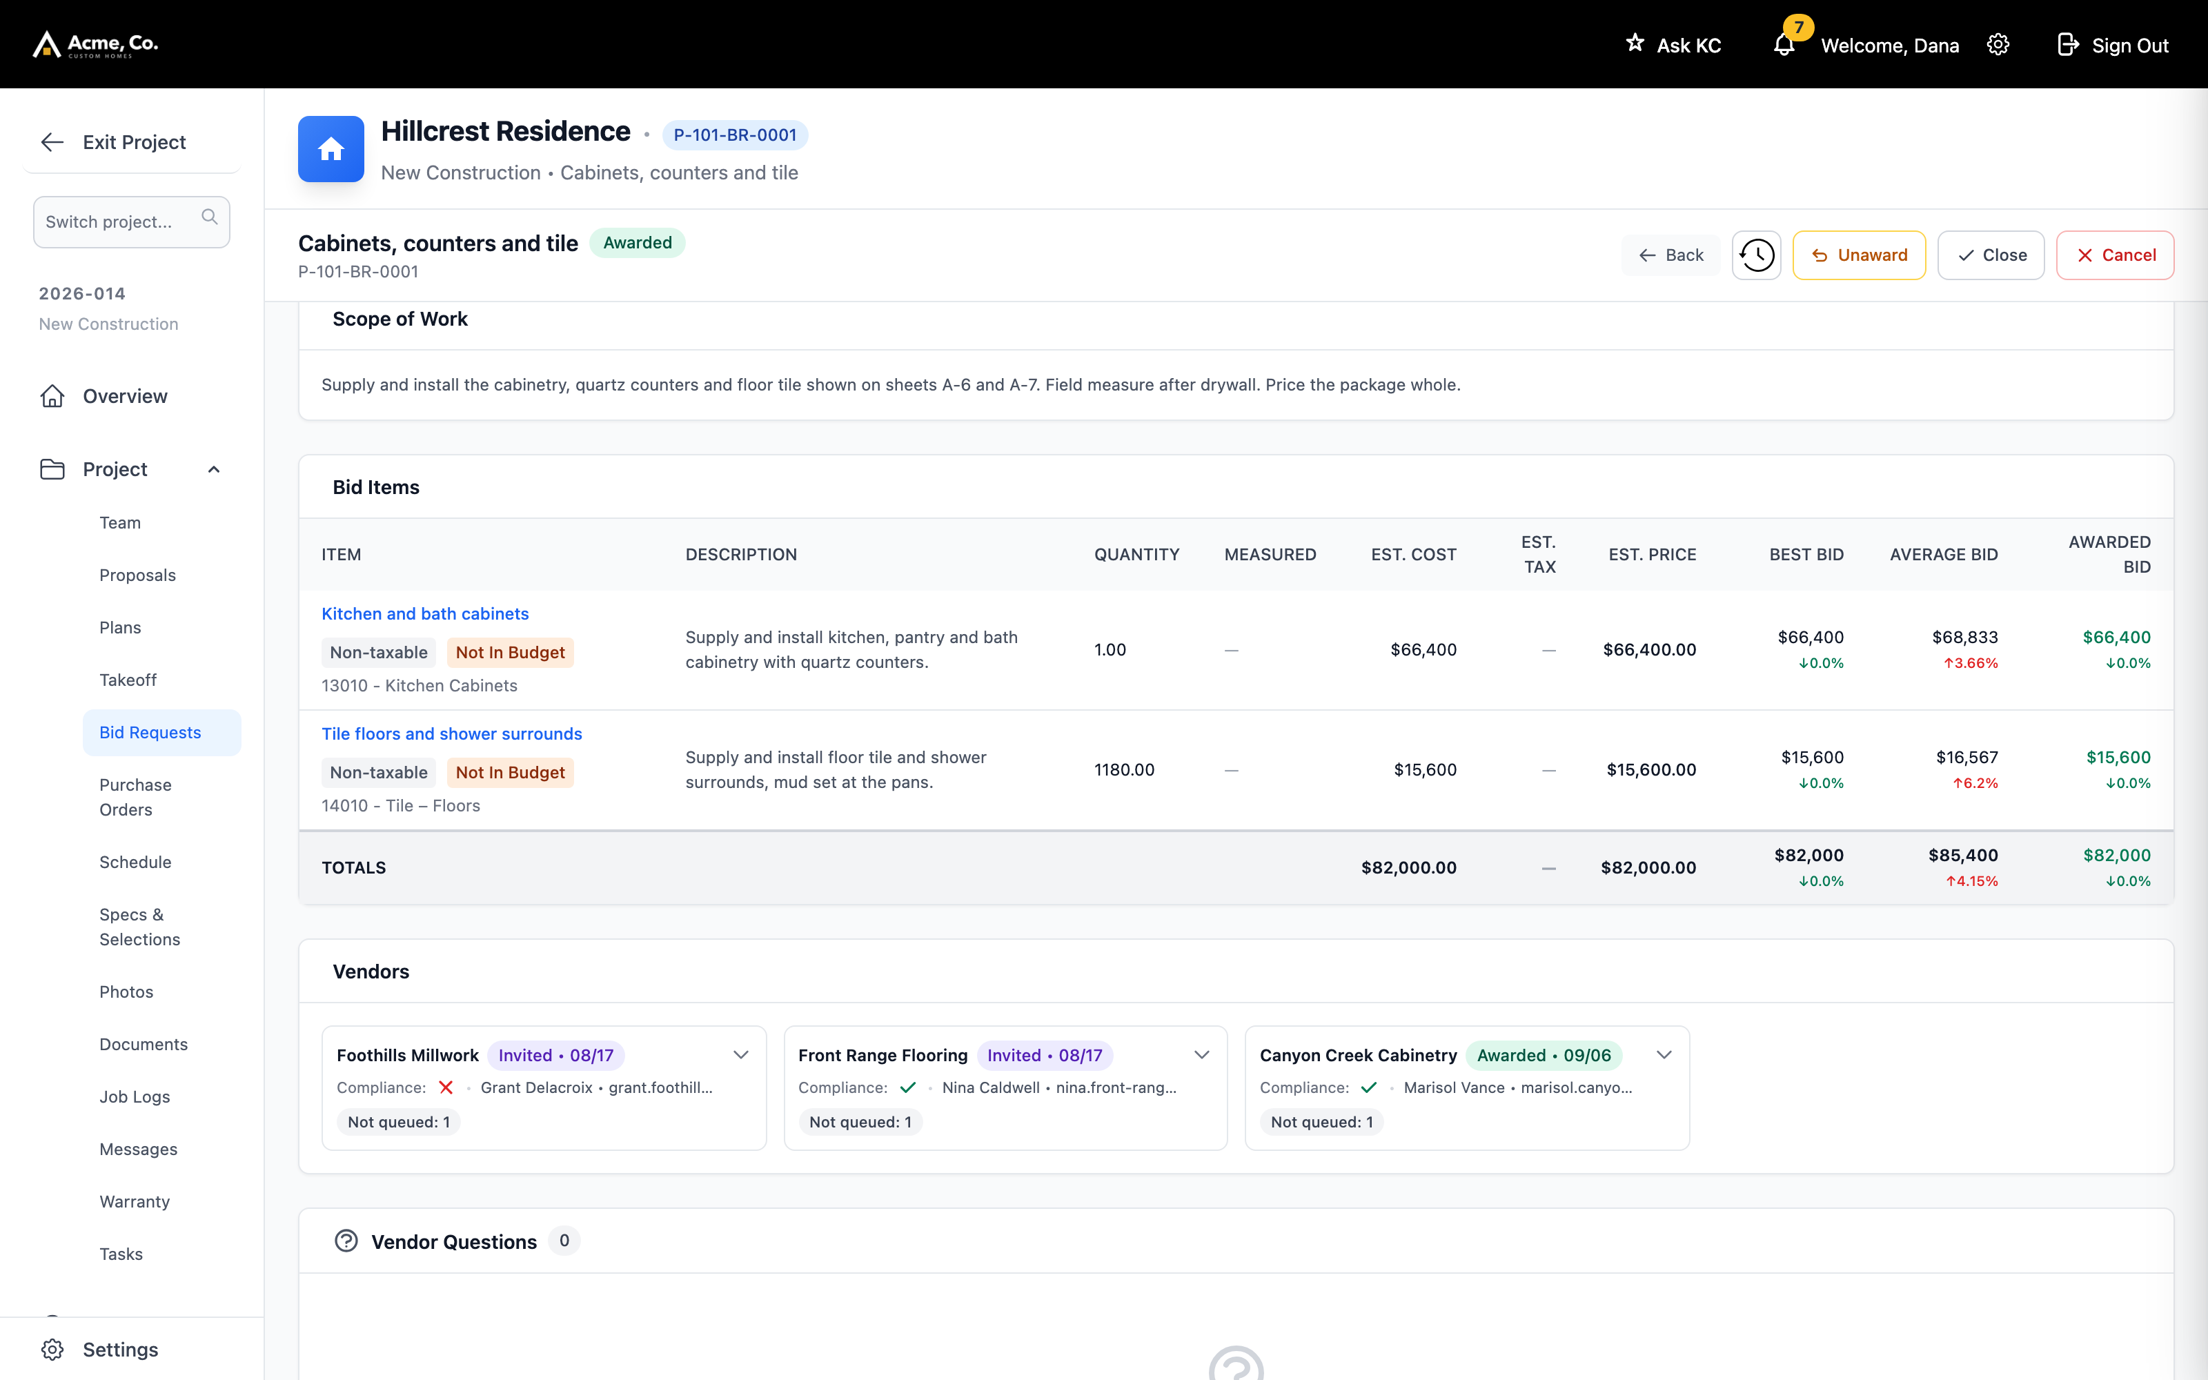Click the Exit Project back arrow

[x=52, y=141]
